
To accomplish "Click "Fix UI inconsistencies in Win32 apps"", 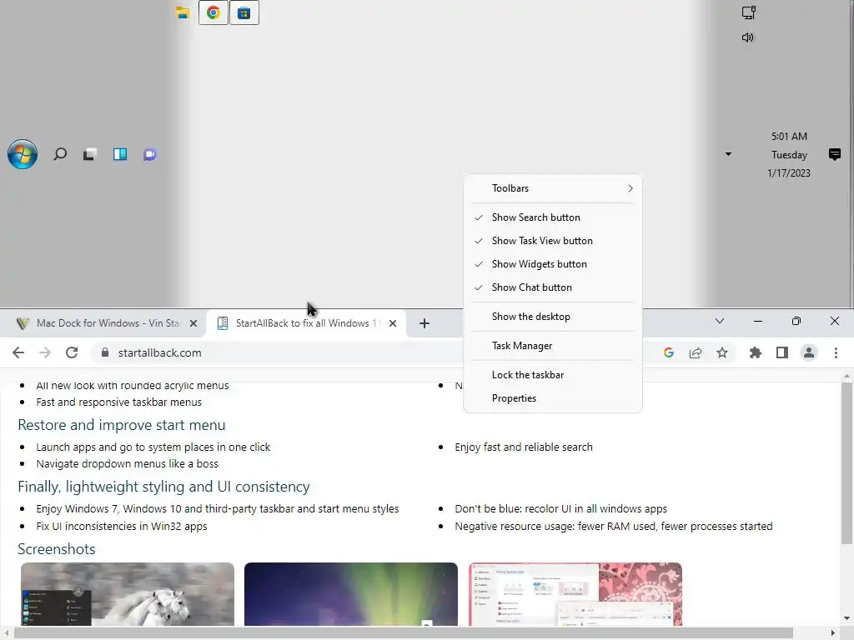I will coord(122,527).
